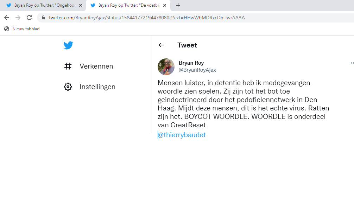Open the Verkennen hashtag icon
The height and width of the screenshot is (198, 354).
point(68,66)
